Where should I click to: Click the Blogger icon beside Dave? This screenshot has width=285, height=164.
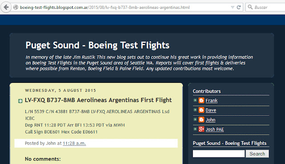(201, 110)
